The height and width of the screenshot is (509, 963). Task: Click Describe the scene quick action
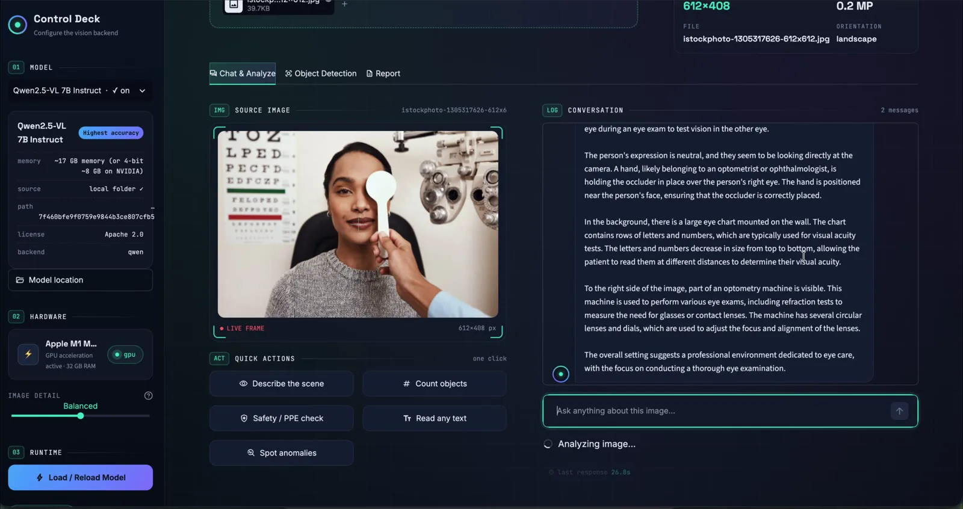281,383
